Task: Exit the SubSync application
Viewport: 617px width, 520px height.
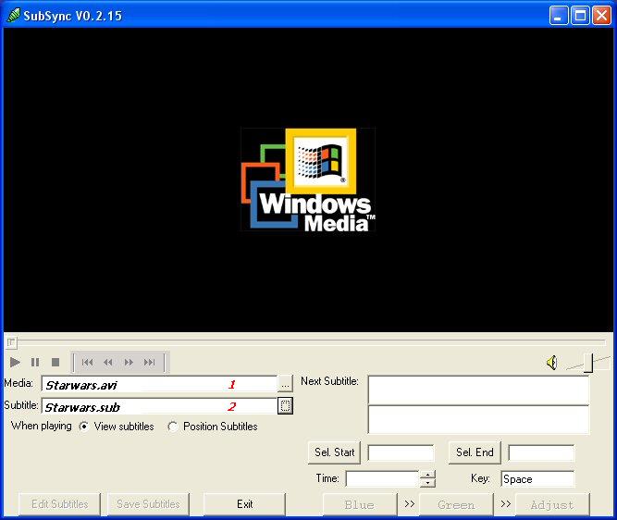Action: click(244, 504)
